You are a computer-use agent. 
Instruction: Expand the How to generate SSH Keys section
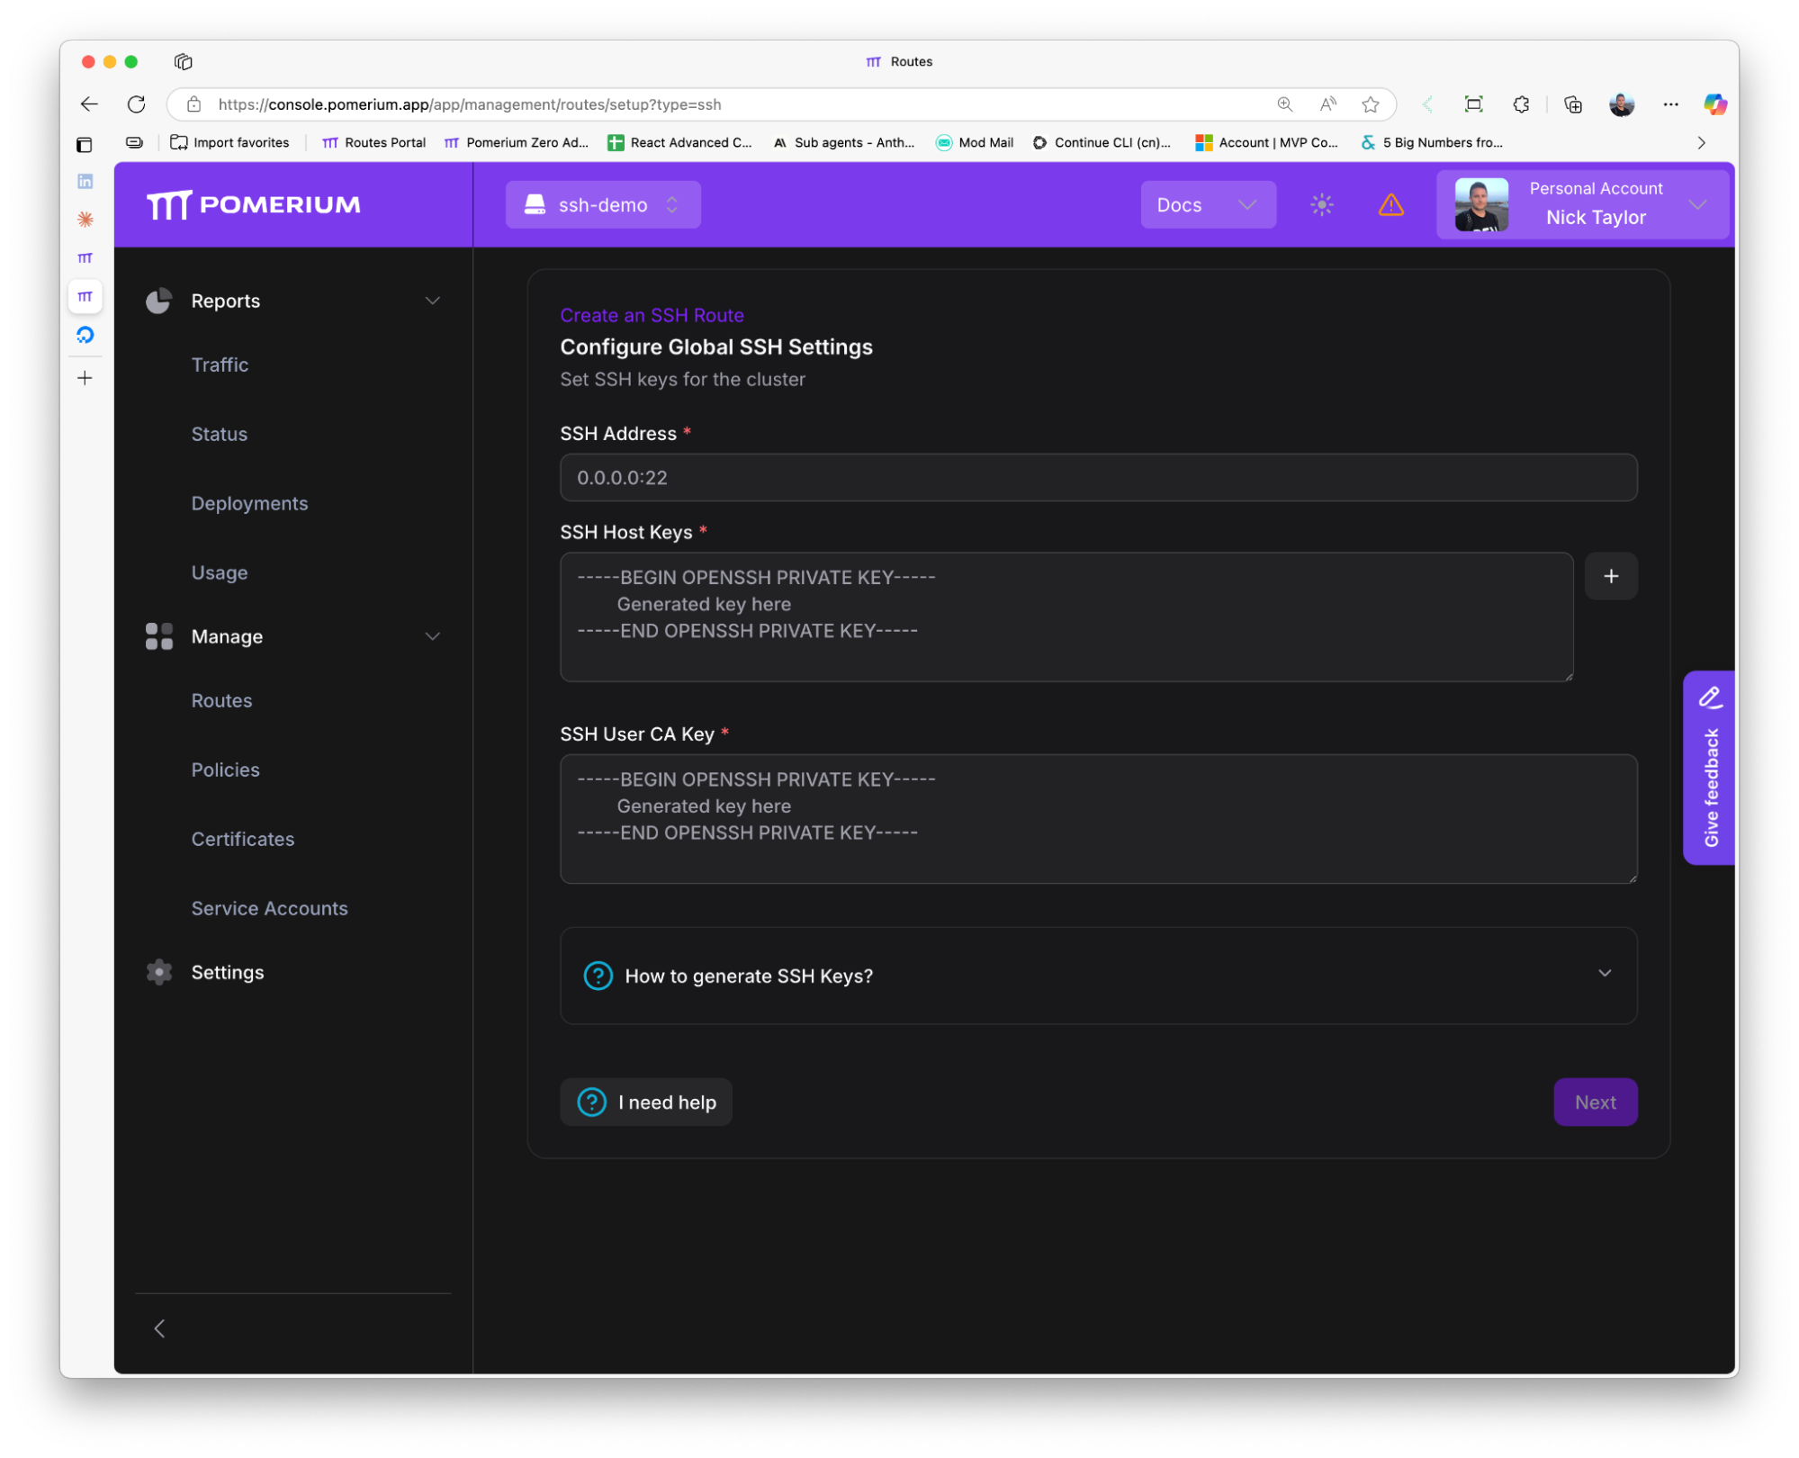tap(1604, 973)
